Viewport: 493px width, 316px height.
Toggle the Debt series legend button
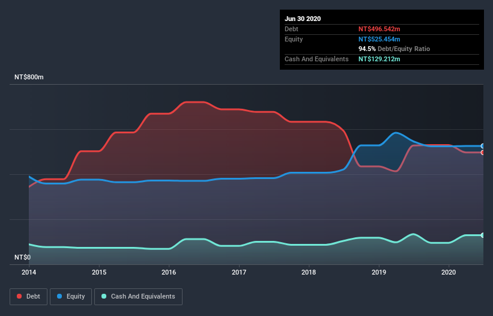point(28,297)
